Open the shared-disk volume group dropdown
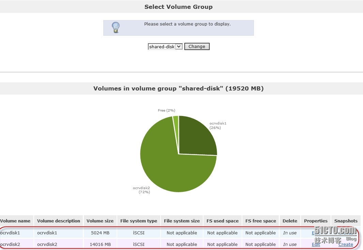This screenshot has height=250, width=363. coord(165,47)
